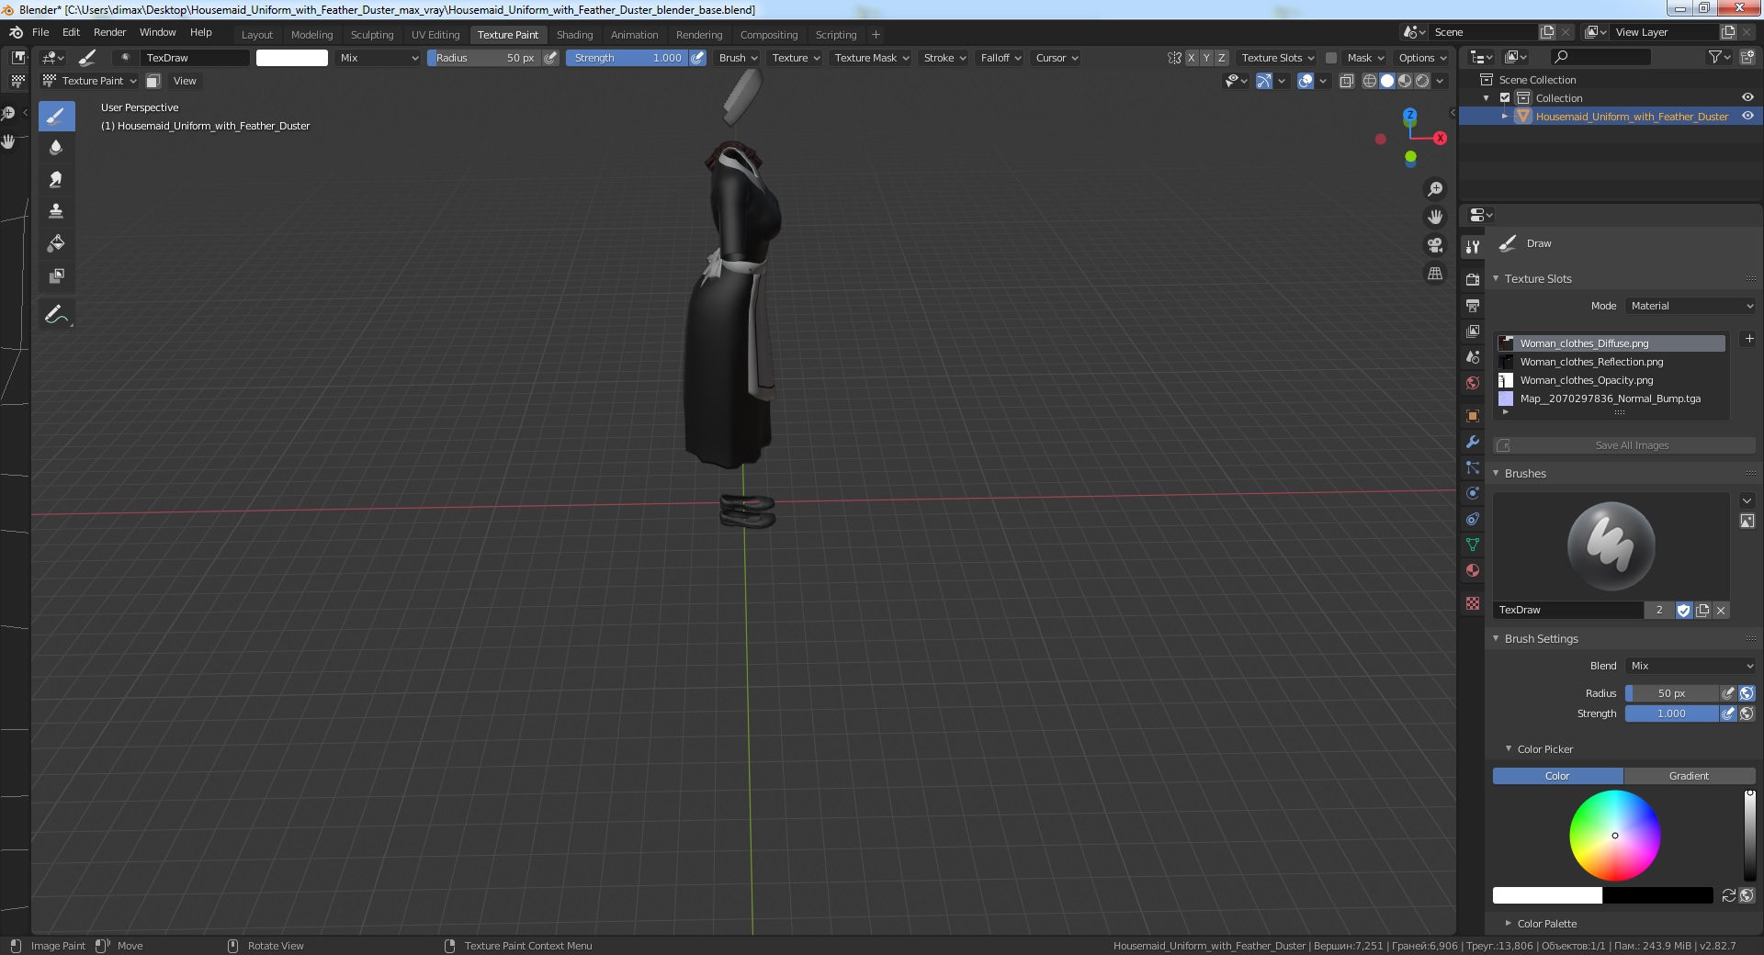Open the Modifiers wrench tab
Screen dimensions: 1764x955
click(1473, 442)
